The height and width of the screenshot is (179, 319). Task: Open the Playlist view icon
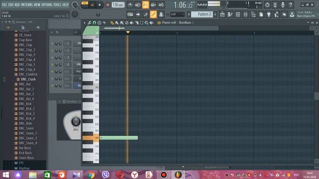click(x=222, y=14)
